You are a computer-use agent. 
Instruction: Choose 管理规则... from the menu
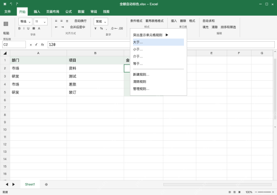[159, 89]
